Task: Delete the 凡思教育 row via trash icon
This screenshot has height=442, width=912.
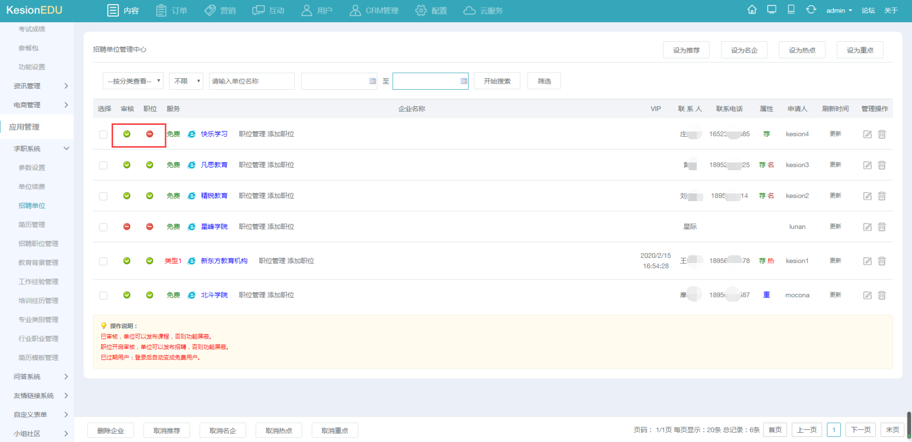Action: click(x=882, y=165)
